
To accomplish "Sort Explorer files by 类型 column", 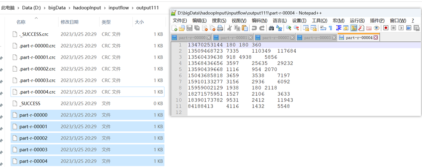I will [x=106, y=22].
